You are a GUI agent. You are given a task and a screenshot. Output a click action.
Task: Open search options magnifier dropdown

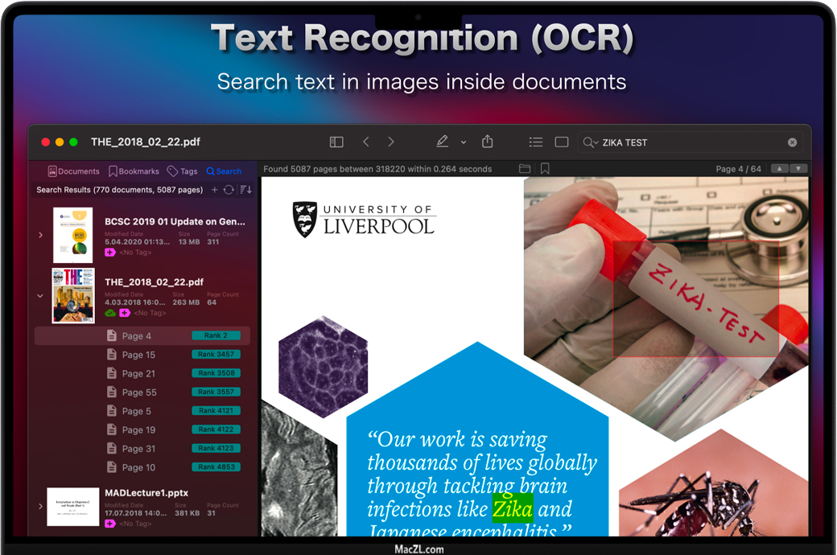click(x=591, y=142)
